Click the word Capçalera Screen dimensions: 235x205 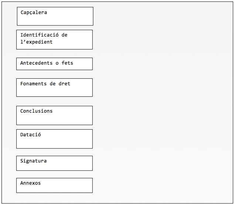click(34, 13)
